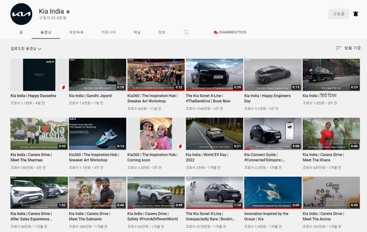Click the notification bell icon

[356, 14]
